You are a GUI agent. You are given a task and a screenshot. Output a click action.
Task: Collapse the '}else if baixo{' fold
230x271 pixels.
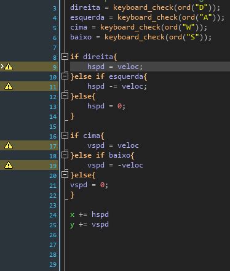tap(65, 155)
